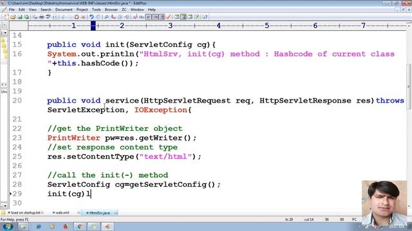412x231 pixels.
Task: Switch to the web.xml document tab
Action: coord(62,212)
